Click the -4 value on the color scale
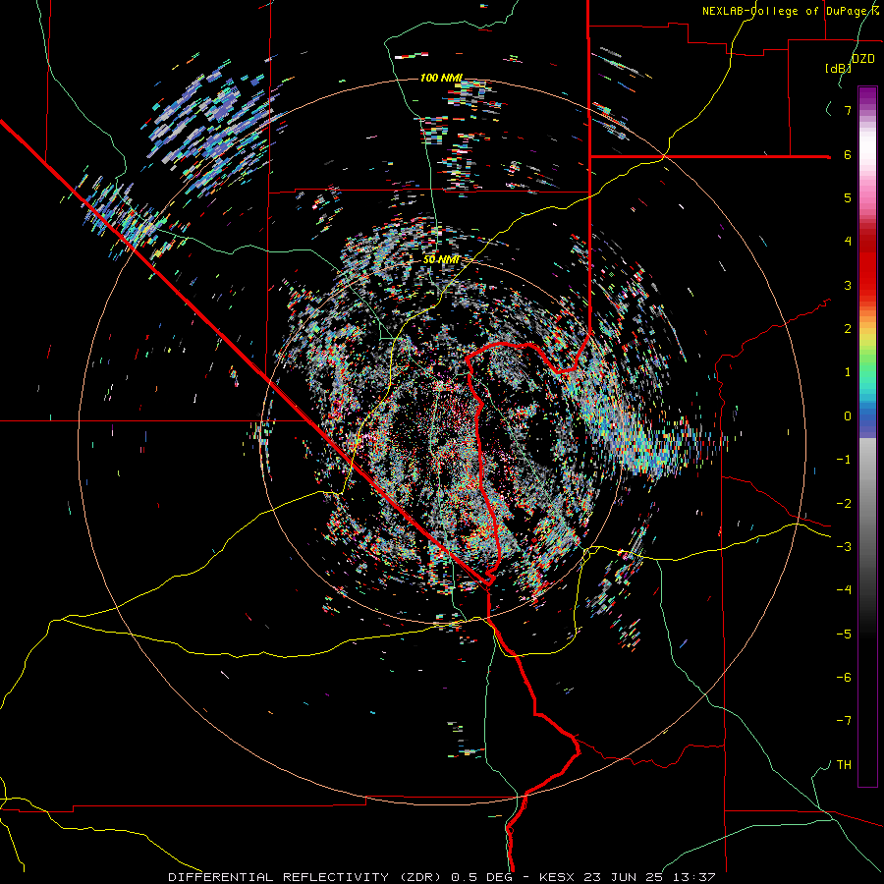 tap(844, 590)
